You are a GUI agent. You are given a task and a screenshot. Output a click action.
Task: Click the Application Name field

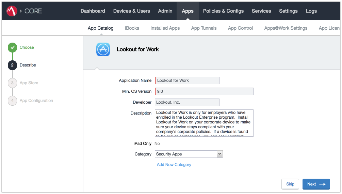(187, 80)
